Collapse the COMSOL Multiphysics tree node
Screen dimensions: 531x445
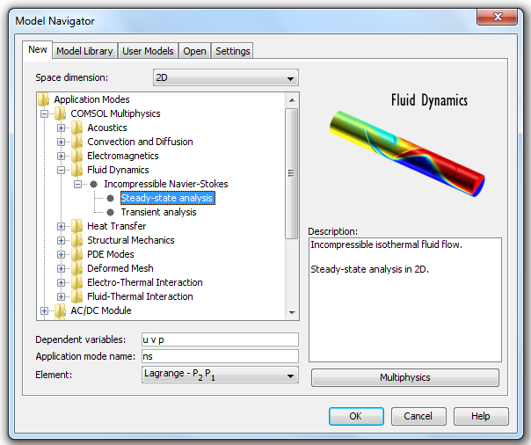pyautogui.click(x=44, y=113)
